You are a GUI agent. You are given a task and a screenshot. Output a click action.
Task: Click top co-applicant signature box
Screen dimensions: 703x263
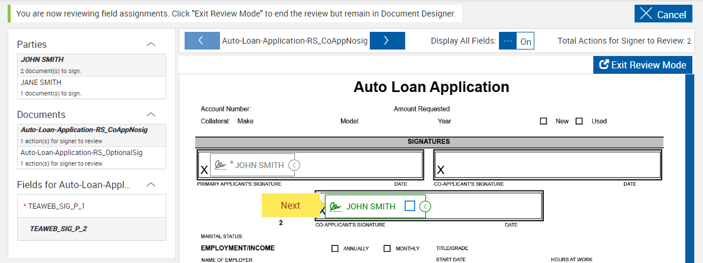pos(547,165)
